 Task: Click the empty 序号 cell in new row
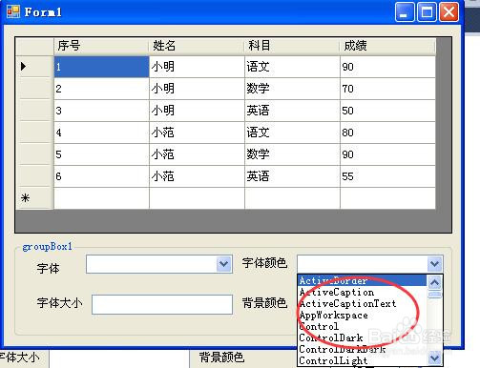coord(101,198)
